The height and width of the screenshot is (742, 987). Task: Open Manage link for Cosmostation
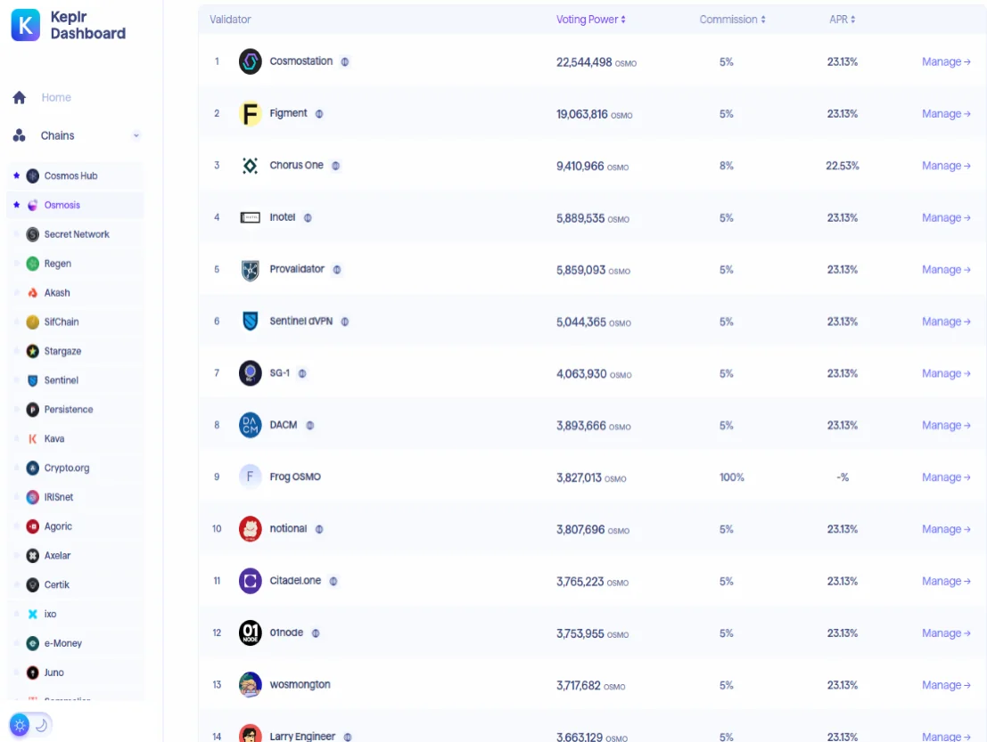click(946, 61)
